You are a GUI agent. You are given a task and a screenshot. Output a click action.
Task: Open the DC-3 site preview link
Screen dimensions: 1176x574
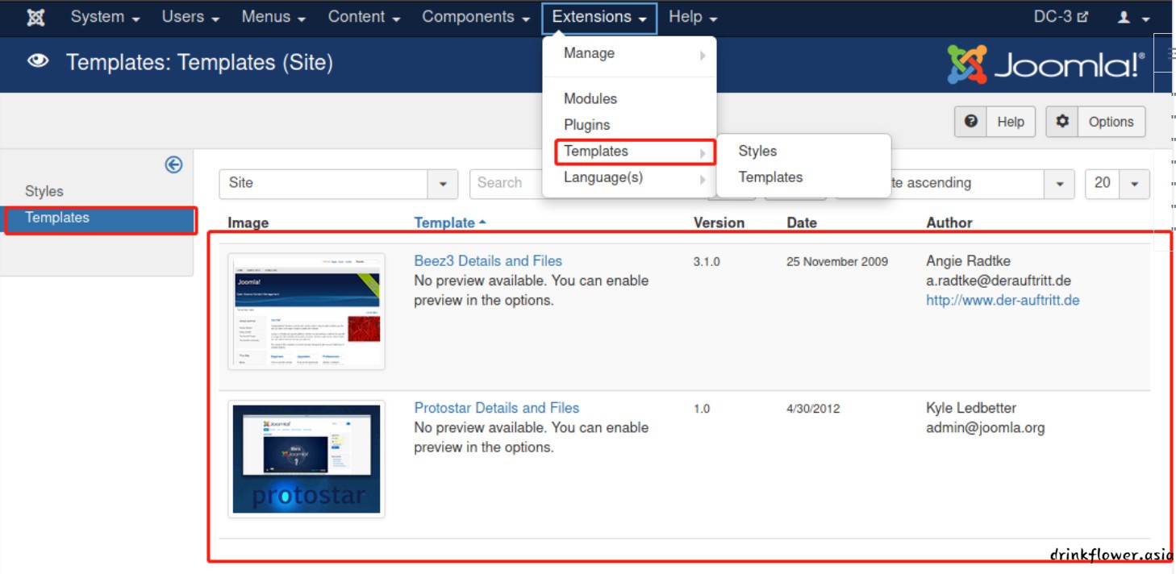point(1061,16)
